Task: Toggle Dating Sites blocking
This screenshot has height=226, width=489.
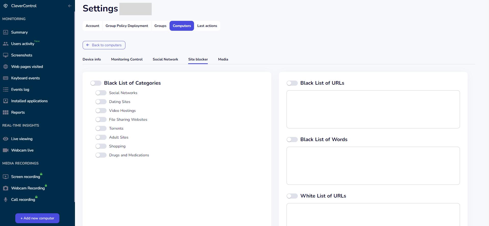Action: [x=101, y=102]
